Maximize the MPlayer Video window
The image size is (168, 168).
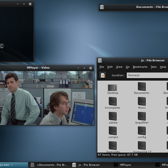(x=84, y=68)
